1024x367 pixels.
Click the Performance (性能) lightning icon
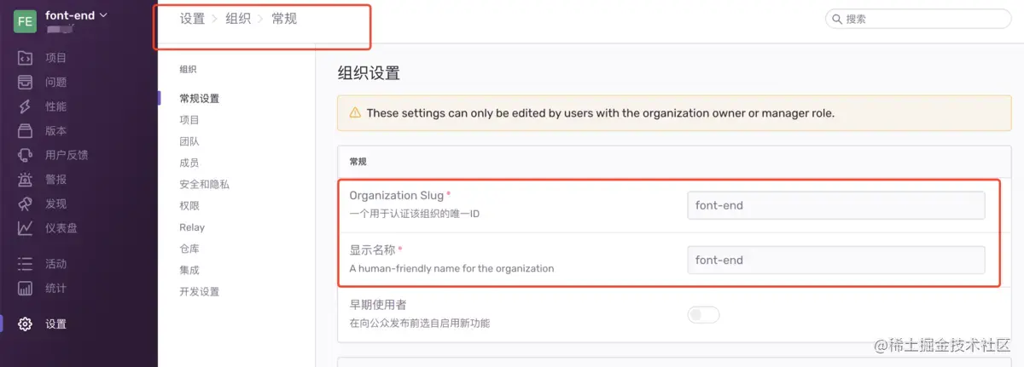point(26,106)
